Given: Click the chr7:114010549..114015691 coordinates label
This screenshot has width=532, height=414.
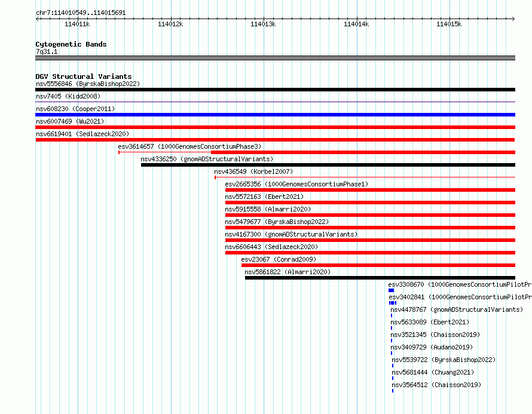Looking at the screenshot, I should tap(81, 13).
